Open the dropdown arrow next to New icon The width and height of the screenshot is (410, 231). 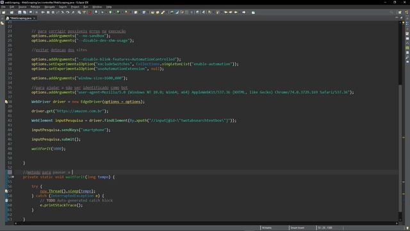7,12
